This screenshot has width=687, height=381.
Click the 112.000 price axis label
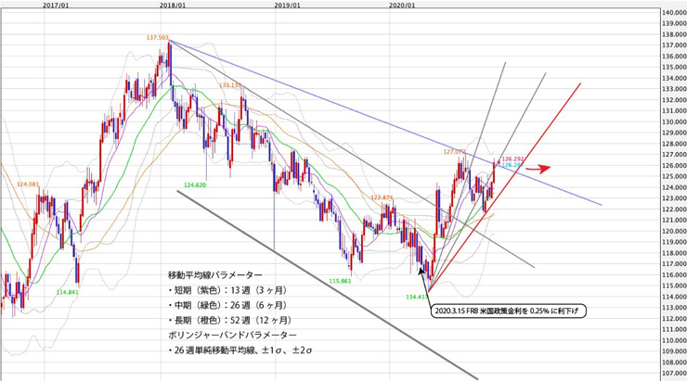coord(675,319)
